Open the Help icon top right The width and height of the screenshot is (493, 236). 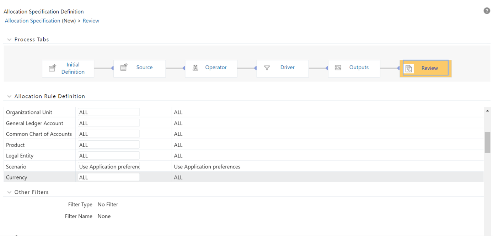(487, 11)
